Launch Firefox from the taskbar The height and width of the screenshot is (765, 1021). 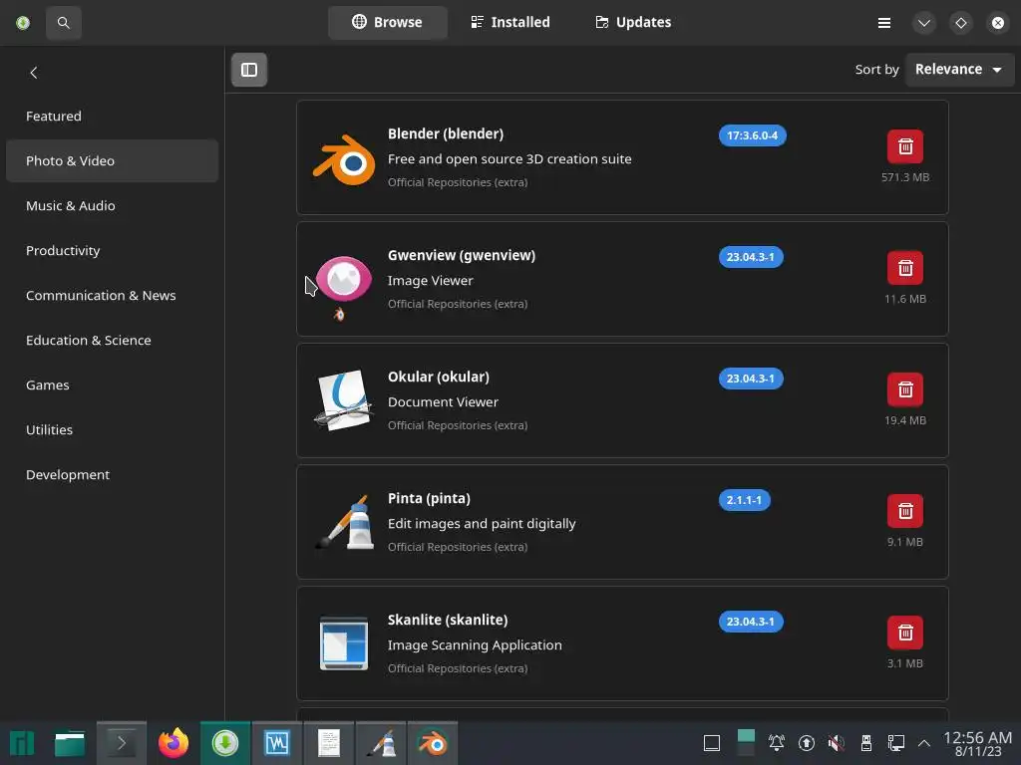tap(173, 743)
